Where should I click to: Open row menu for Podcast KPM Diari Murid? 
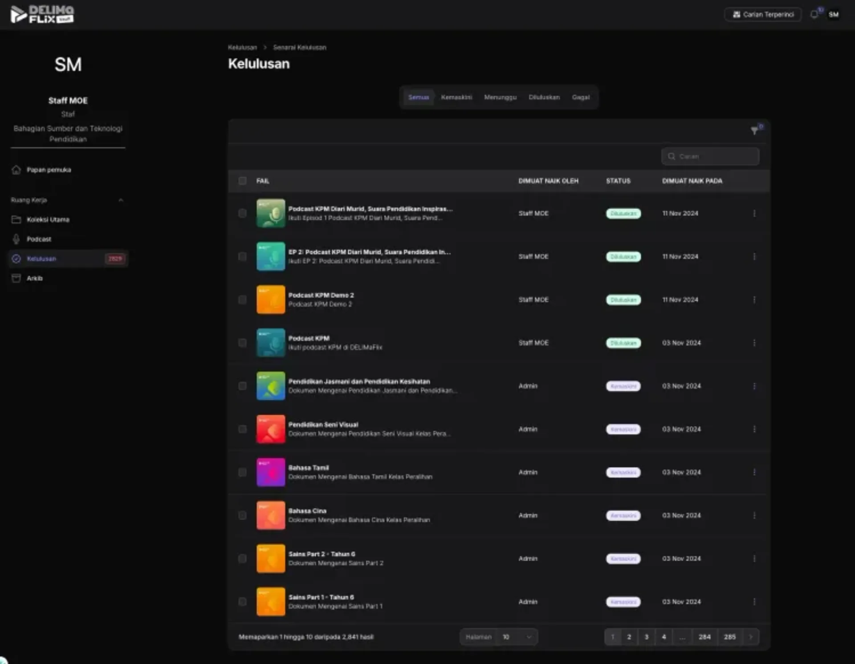(754, 213)
